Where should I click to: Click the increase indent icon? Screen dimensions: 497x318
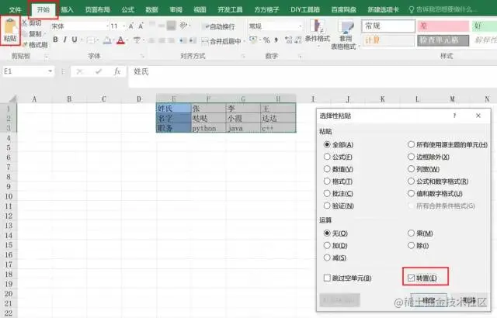coord(193,40)
